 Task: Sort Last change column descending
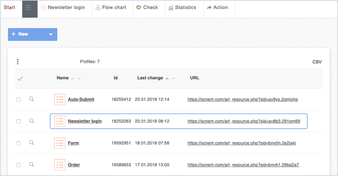pyautogui.click(x=174, y=78)
